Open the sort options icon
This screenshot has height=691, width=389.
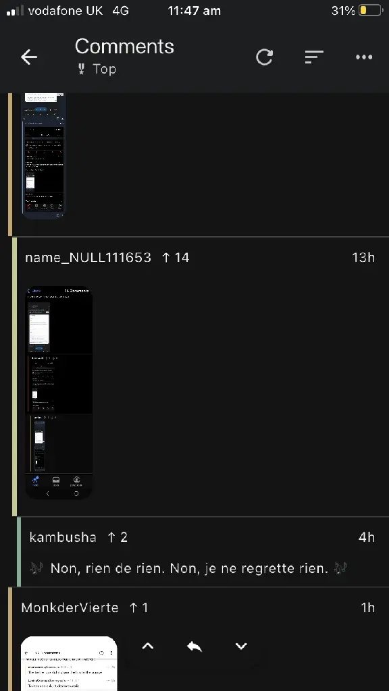[314, 57]
